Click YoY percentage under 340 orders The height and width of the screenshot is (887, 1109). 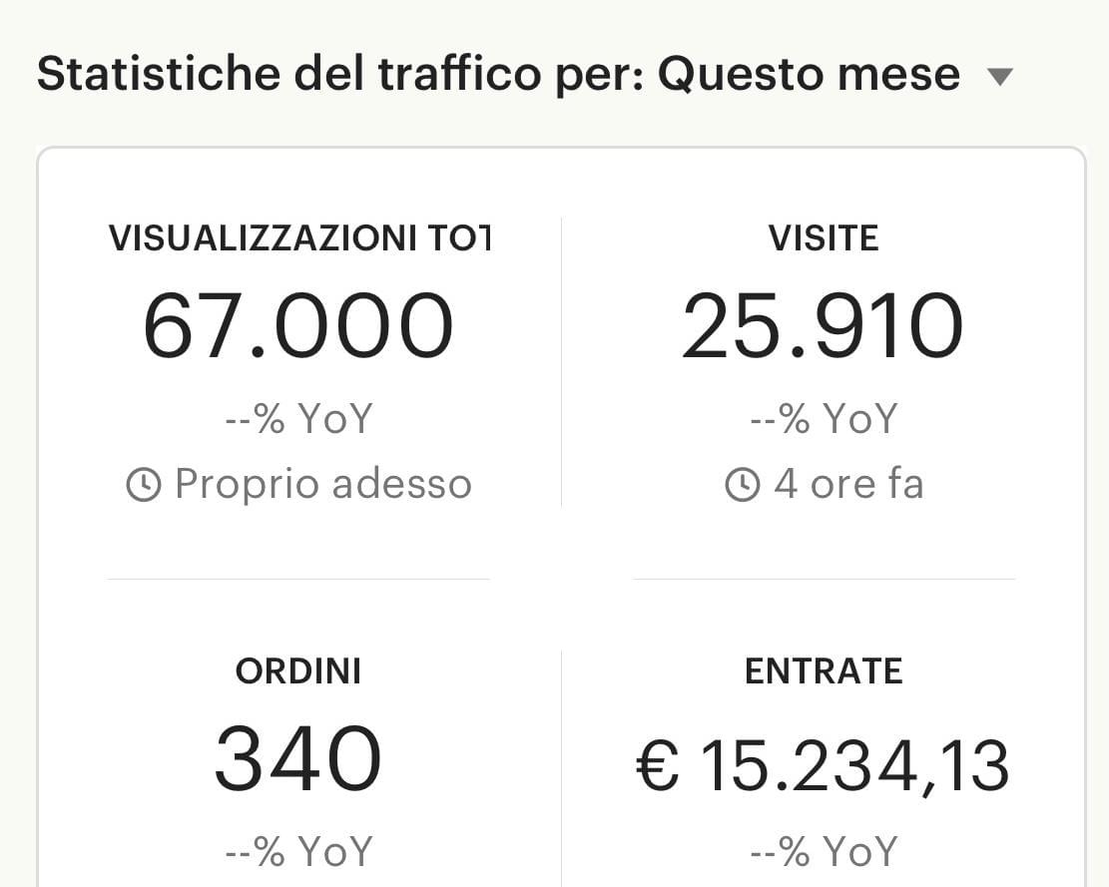coord(298,851)
